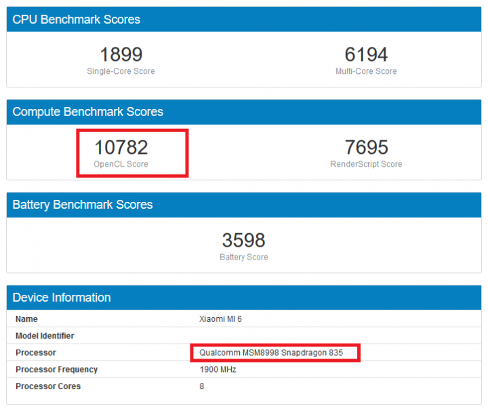The width and height of the screenshot is (488, 408).
Task: Click the Single-Core Score label
Action: (121, 71)
